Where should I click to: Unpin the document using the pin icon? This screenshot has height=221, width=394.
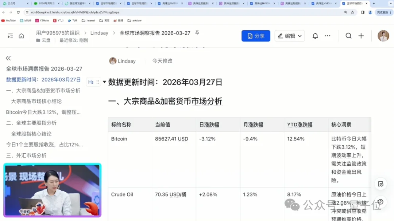pos(197,33)
